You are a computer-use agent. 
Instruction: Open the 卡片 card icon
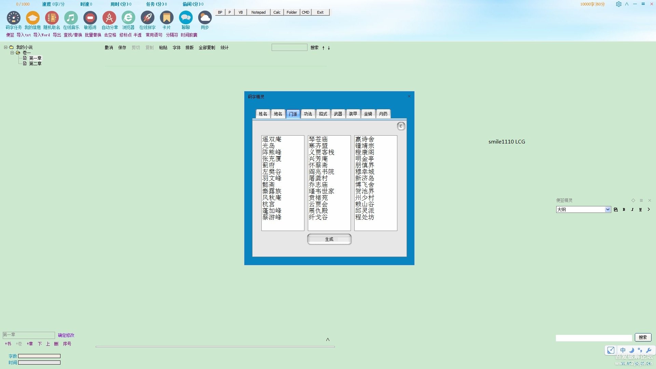click(x=167, y=18)
